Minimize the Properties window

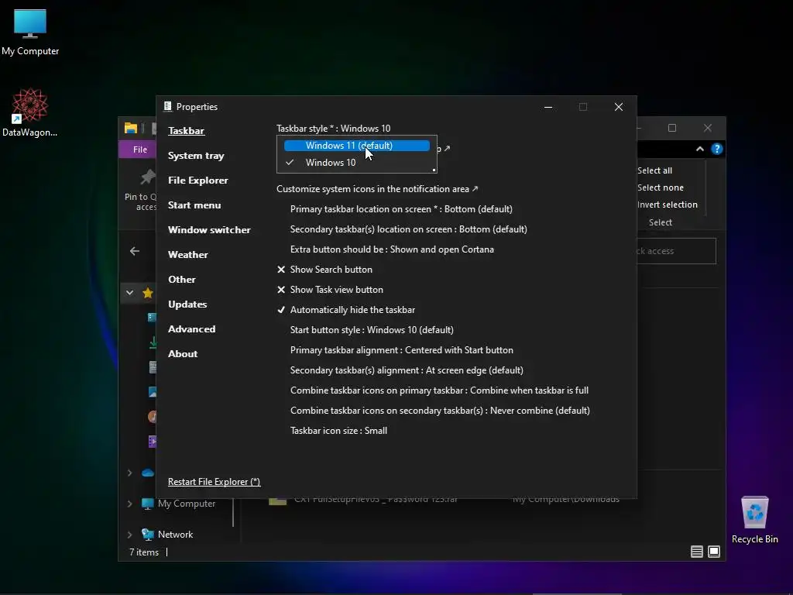(x=548, y=107)
